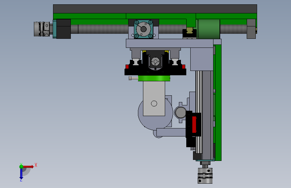Click the blue Z axis of the triad
Viewport: 291px width, 188px height.
pos(21,174)
